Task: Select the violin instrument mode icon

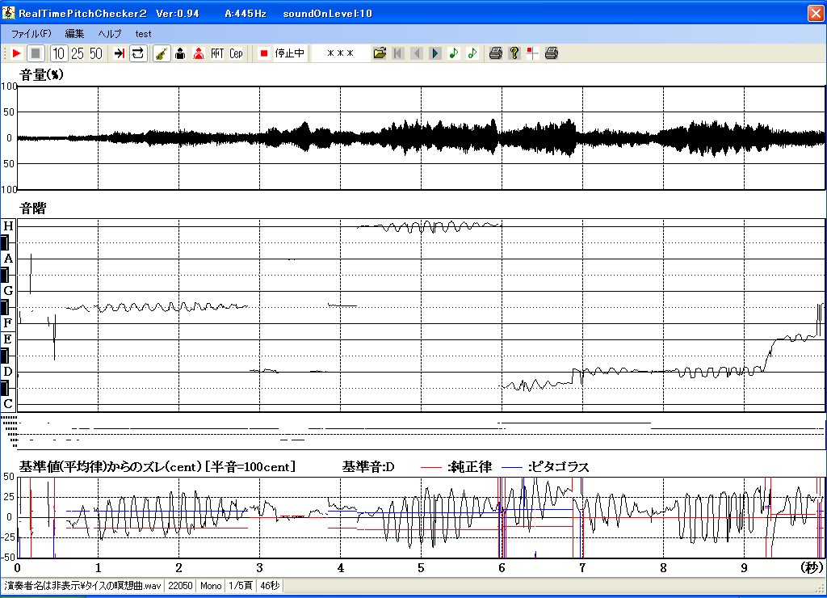Action: [162, 53]
